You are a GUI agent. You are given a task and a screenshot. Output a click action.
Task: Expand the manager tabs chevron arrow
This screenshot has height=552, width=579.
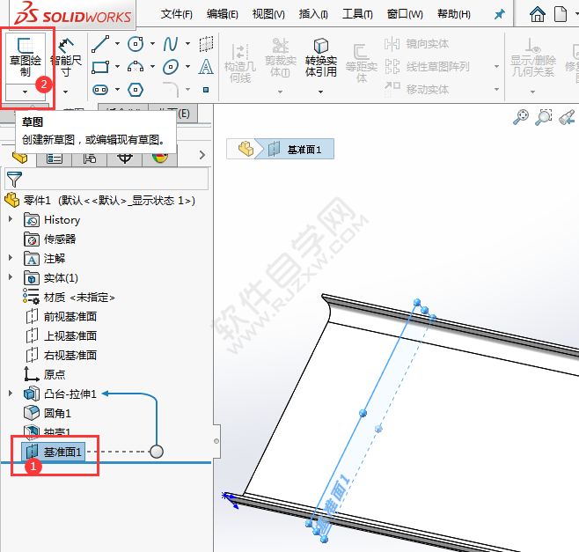click(x=202, y=155)
